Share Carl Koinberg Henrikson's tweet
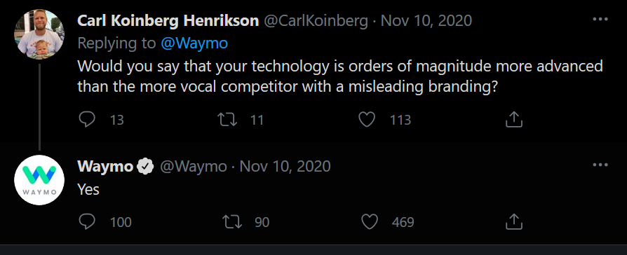Screen dimensions: 627x255 coord(514,119)
